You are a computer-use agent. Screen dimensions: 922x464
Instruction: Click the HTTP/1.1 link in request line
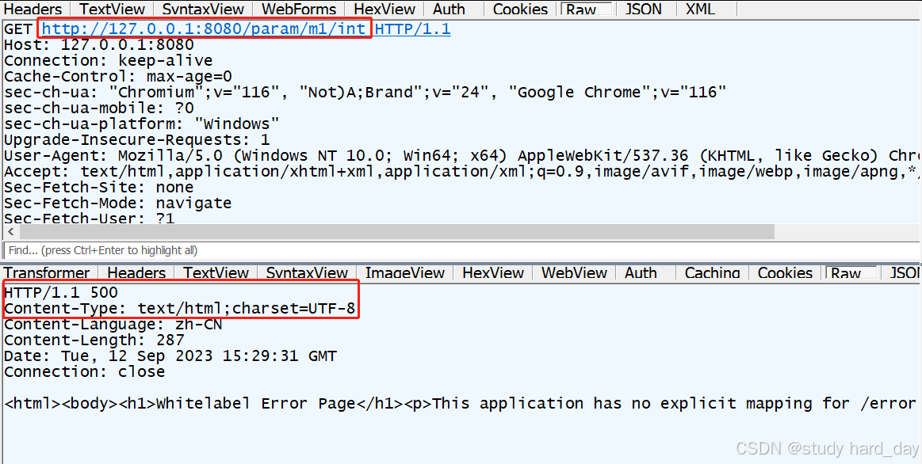click(413, 29)
